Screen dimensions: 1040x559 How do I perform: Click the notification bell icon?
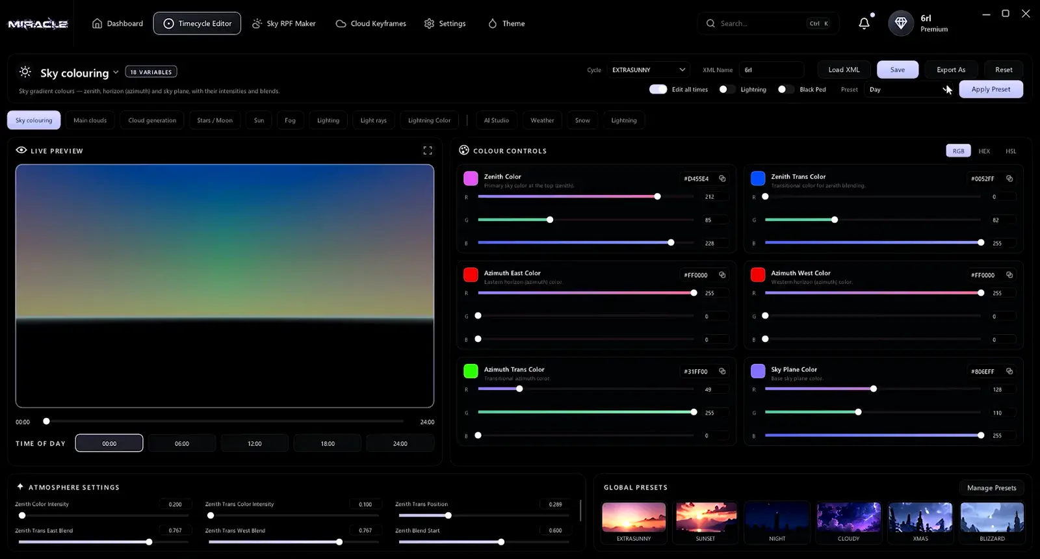(864, 23)
